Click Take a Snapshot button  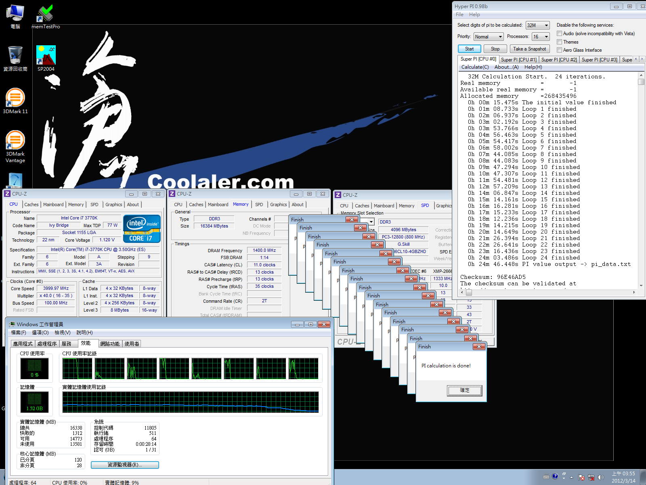[530, 49]
